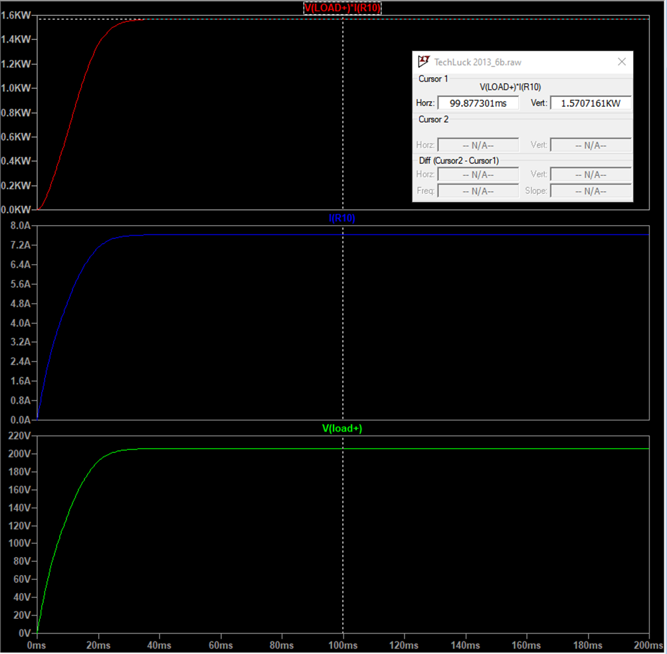Click the 100ms time axis label
Image resolution: width=667 pixels, height=654 pixels.
coord(343,645)
